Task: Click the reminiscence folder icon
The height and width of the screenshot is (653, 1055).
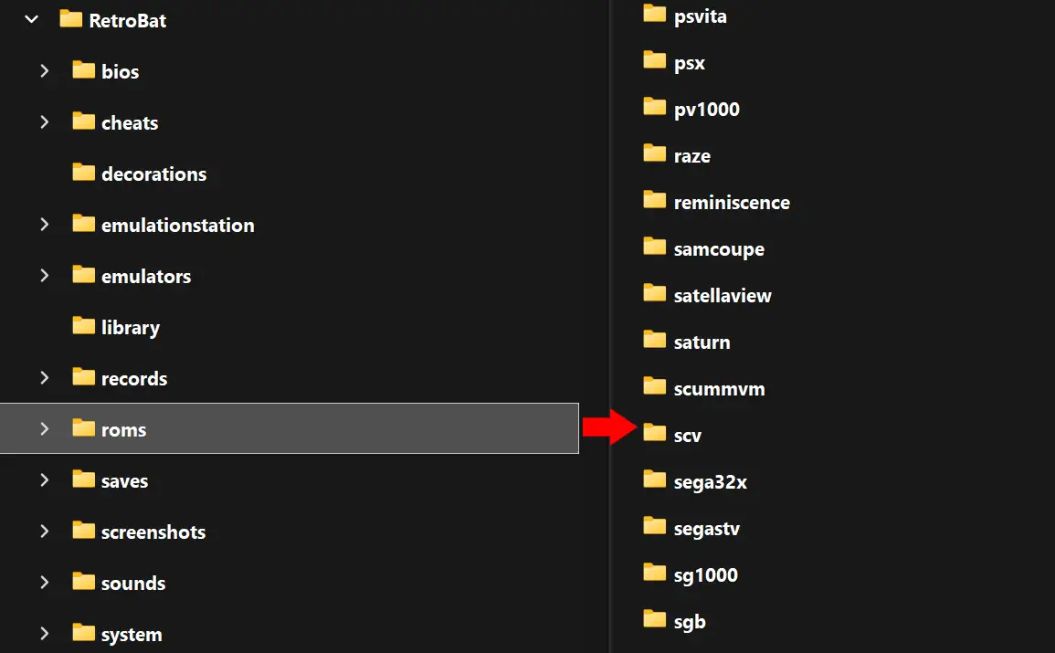Action: pyautogui.click(x=654, y=200)
